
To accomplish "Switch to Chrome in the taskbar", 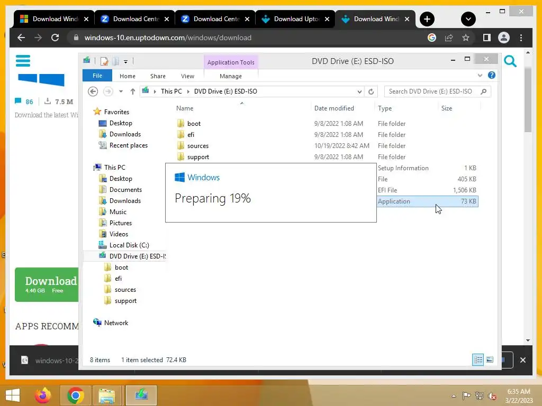I will click(75, 395).
